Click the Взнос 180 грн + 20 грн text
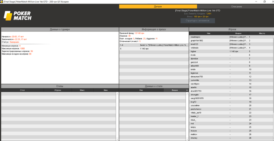 (x=198, y=16)
